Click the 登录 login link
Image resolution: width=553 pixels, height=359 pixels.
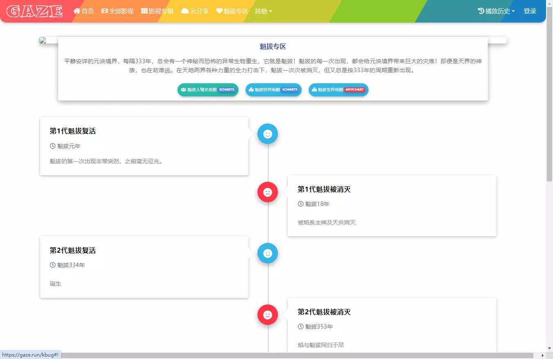[x=530, y=11]
